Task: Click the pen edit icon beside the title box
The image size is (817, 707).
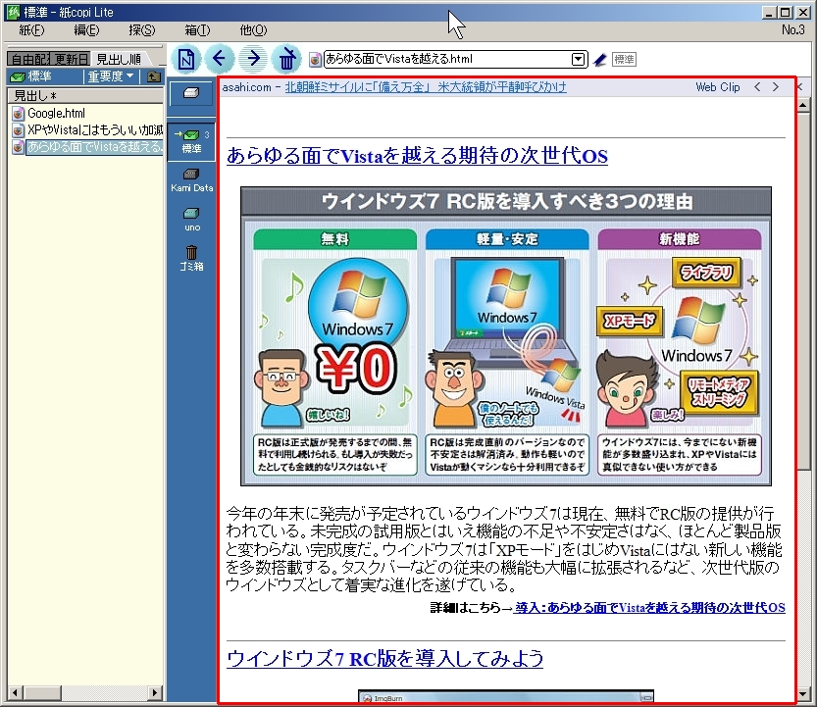Action: coord(600,60)
